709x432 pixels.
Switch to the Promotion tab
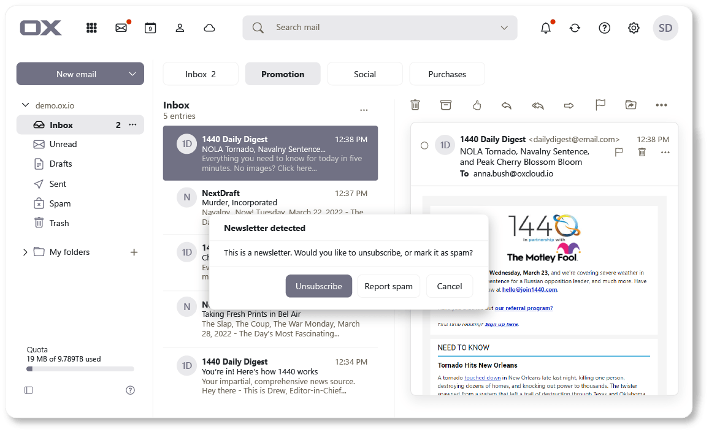(283, 74)
